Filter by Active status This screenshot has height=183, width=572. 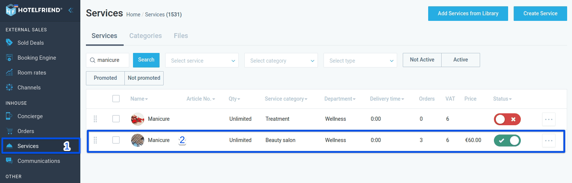461,60
